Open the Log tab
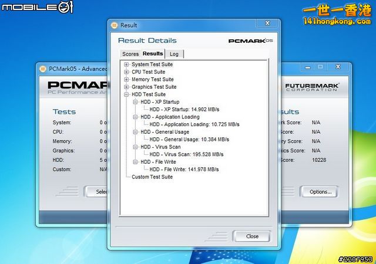This screenshot has height=264, width=376. click(174, 54)
